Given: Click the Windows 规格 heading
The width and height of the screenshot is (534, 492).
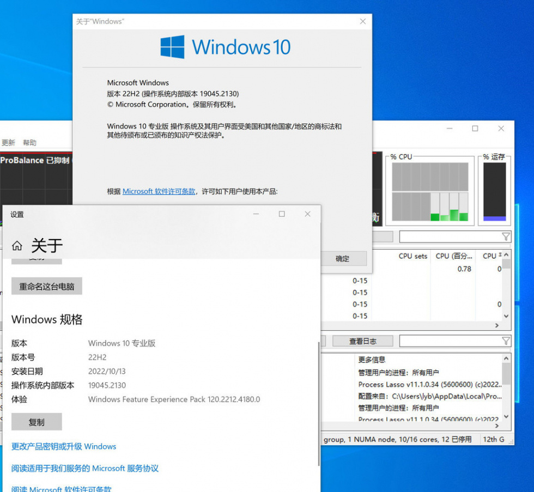Looking at the screenshot, I should 47,319.
